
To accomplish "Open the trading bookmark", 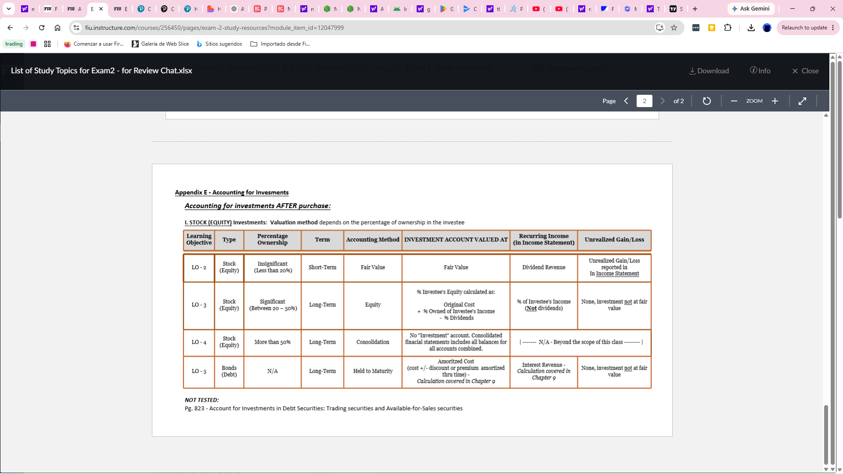I will pyautogui.click(x=14, y=44).
